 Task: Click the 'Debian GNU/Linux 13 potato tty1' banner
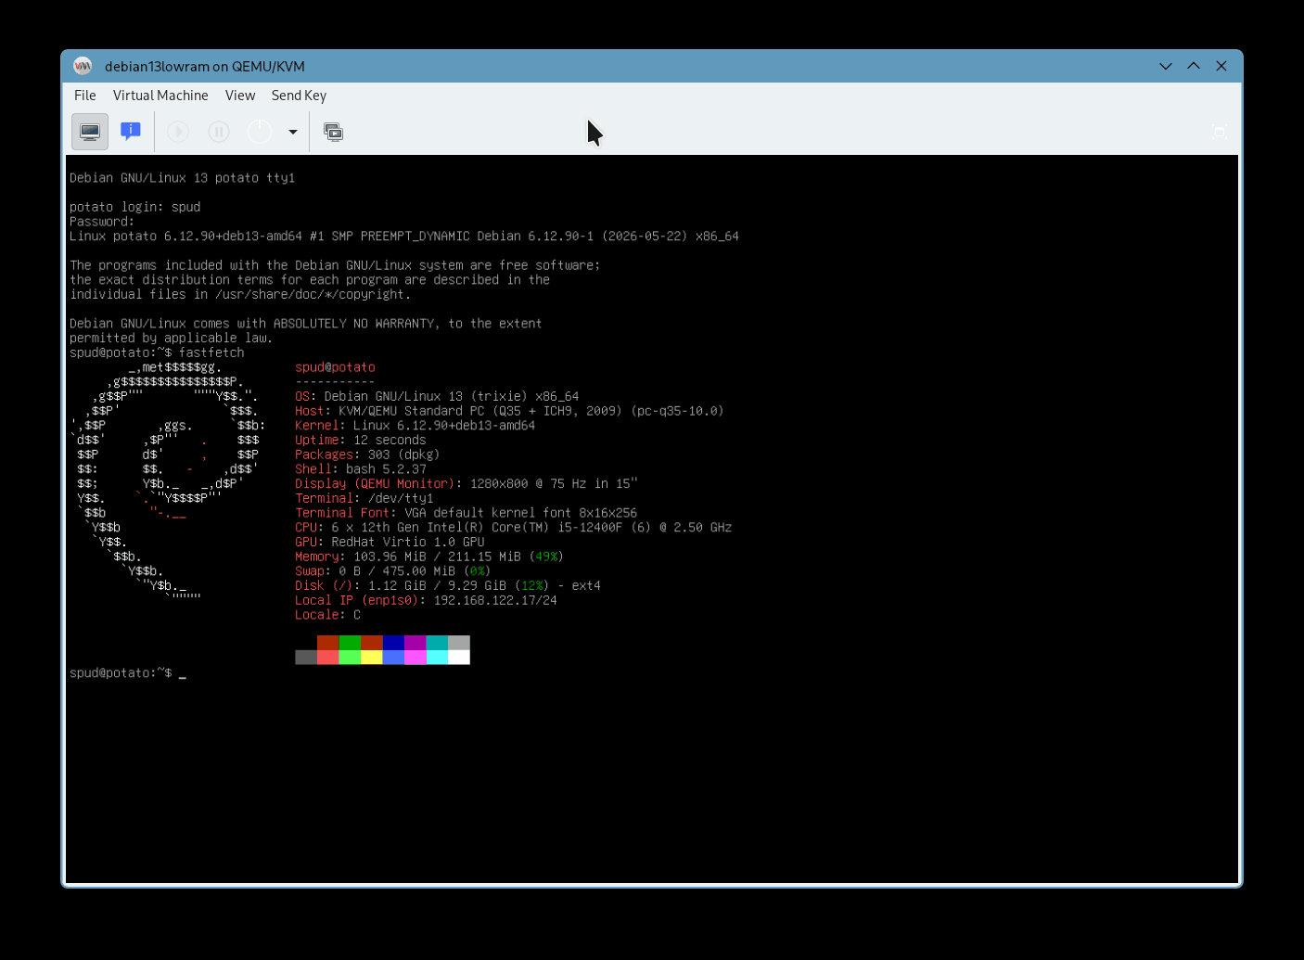click(x=182, y=178)
